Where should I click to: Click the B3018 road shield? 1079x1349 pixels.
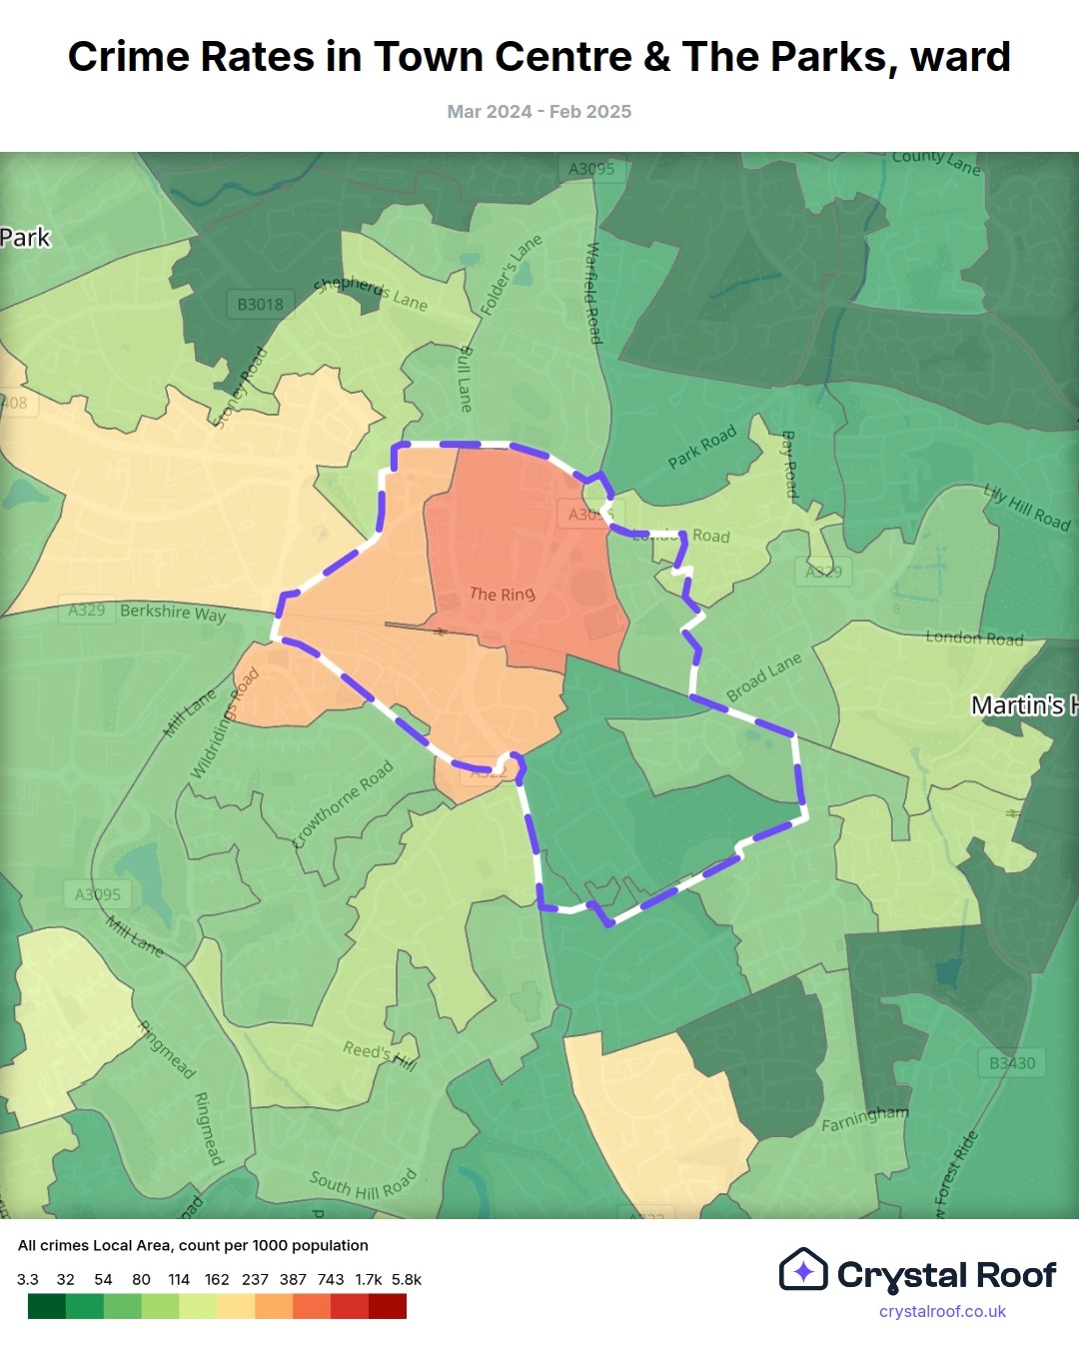260,304
